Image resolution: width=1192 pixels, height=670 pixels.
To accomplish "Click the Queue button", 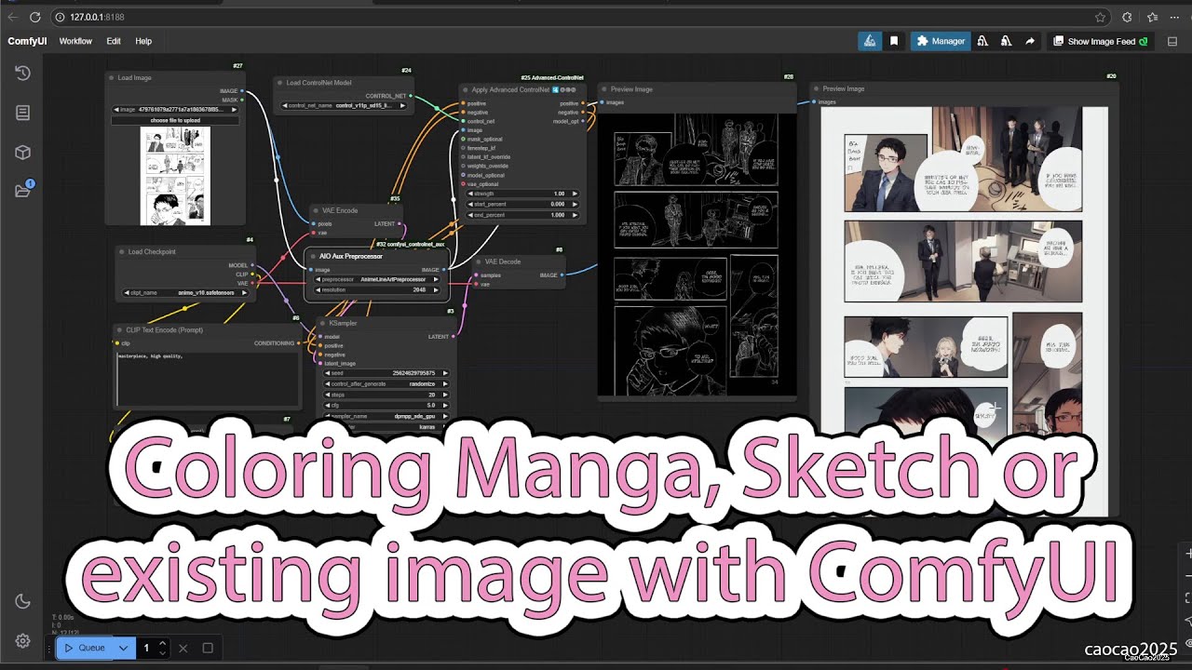I will pyautogui.click(x=85, y=648).
